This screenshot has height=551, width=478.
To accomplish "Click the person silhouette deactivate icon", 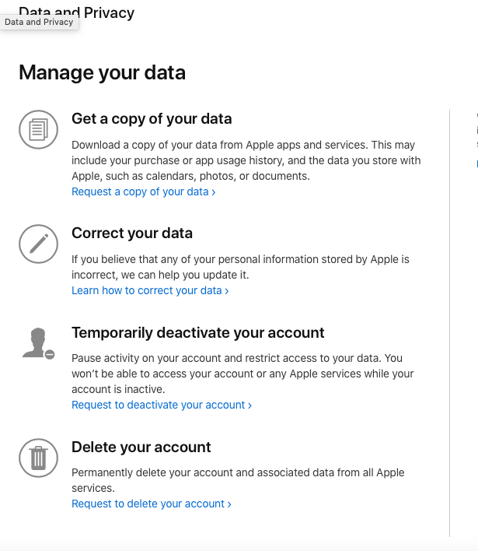I will 38,342.
